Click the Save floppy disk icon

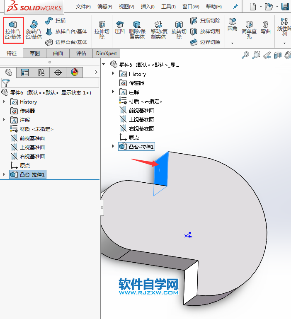(285, 7)
